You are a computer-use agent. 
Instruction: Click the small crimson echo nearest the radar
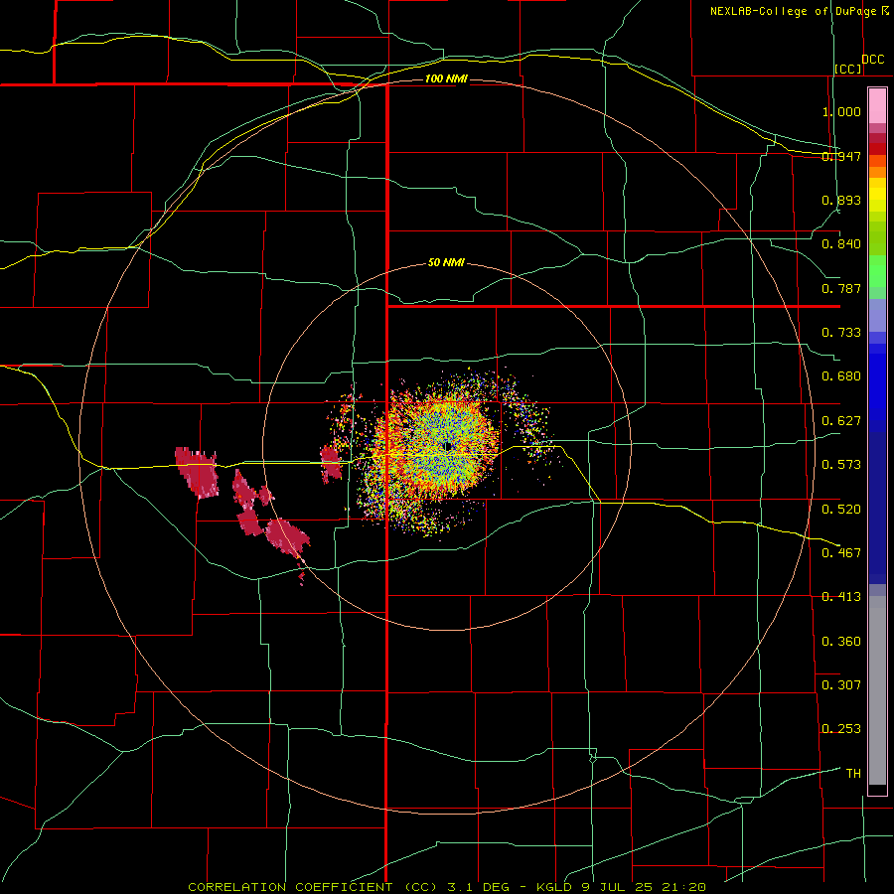point(331,464)
